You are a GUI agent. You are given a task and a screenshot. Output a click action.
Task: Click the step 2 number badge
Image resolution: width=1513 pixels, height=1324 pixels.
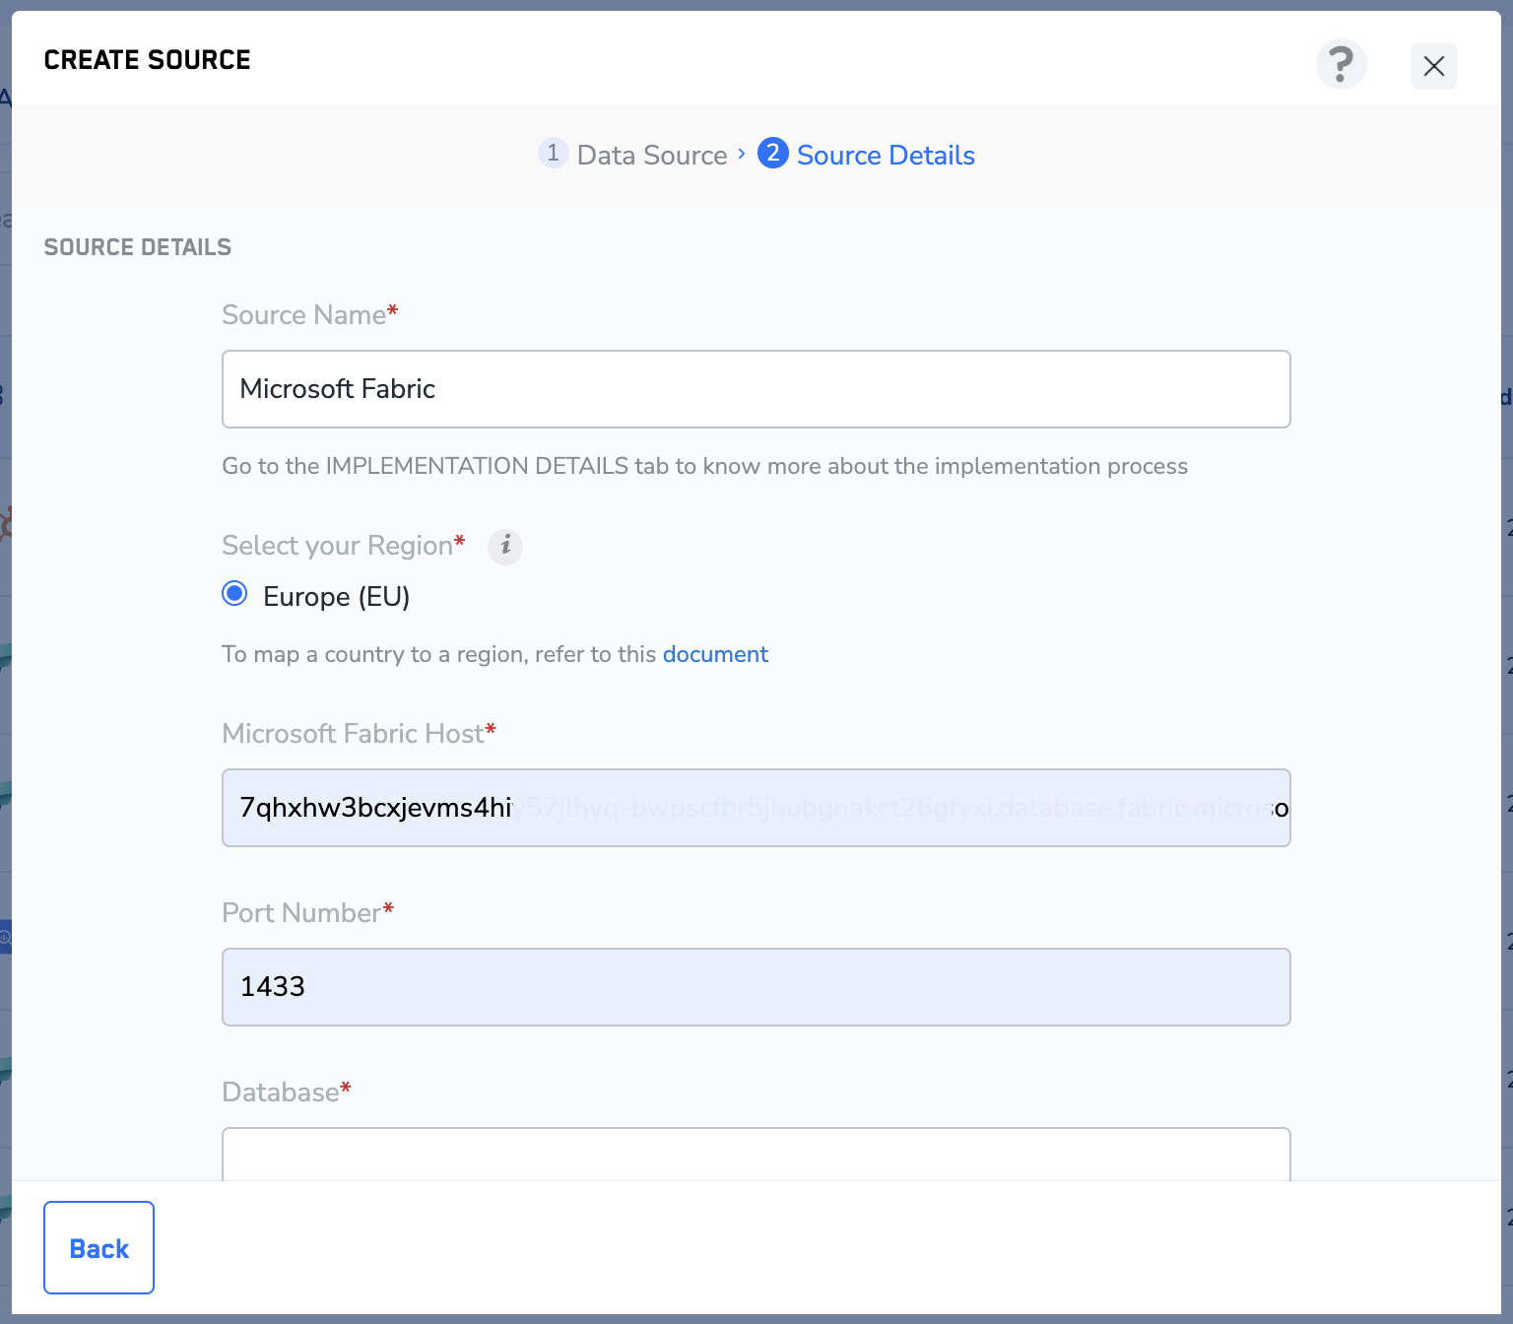773,153
